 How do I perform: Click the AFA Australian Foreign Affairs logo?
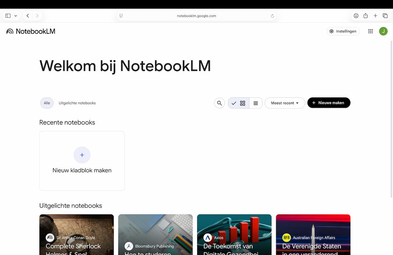[287, 238]
